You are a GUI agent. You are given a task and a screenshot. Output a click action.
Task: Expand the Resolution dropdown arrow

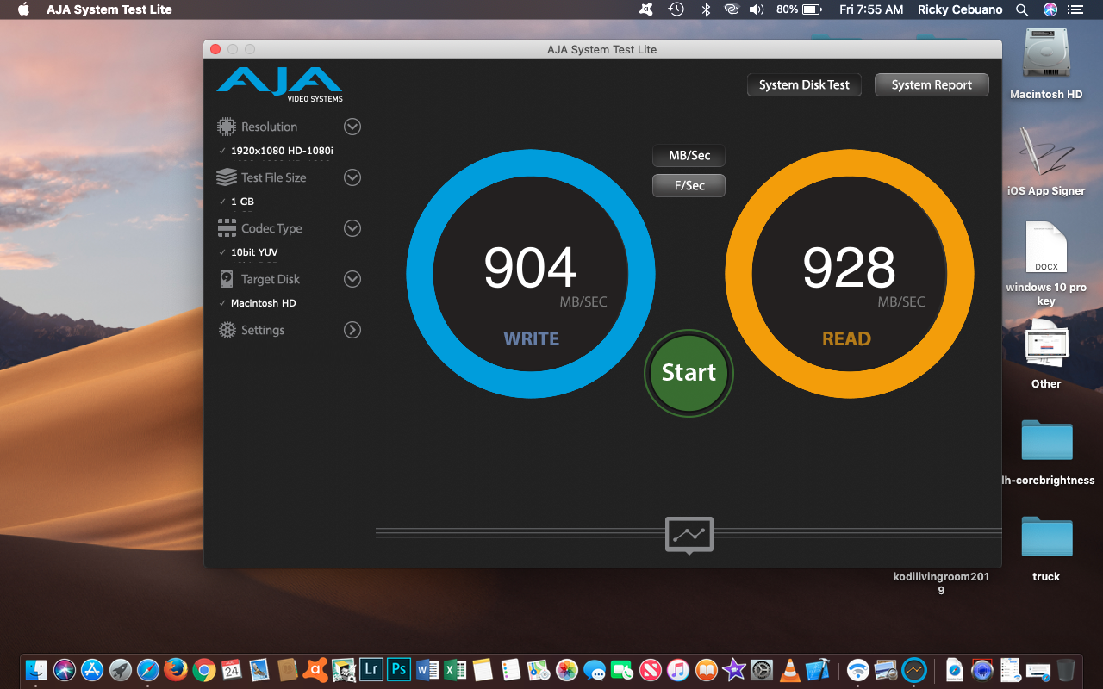[352, 127]
